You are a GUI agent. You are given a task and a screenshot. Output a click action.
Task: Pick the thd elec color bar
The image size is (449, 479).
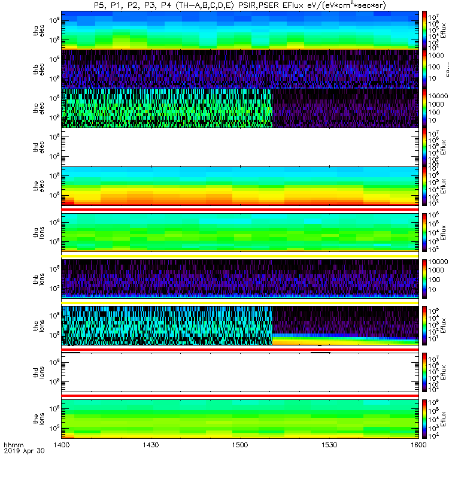(x=424, y=147)
